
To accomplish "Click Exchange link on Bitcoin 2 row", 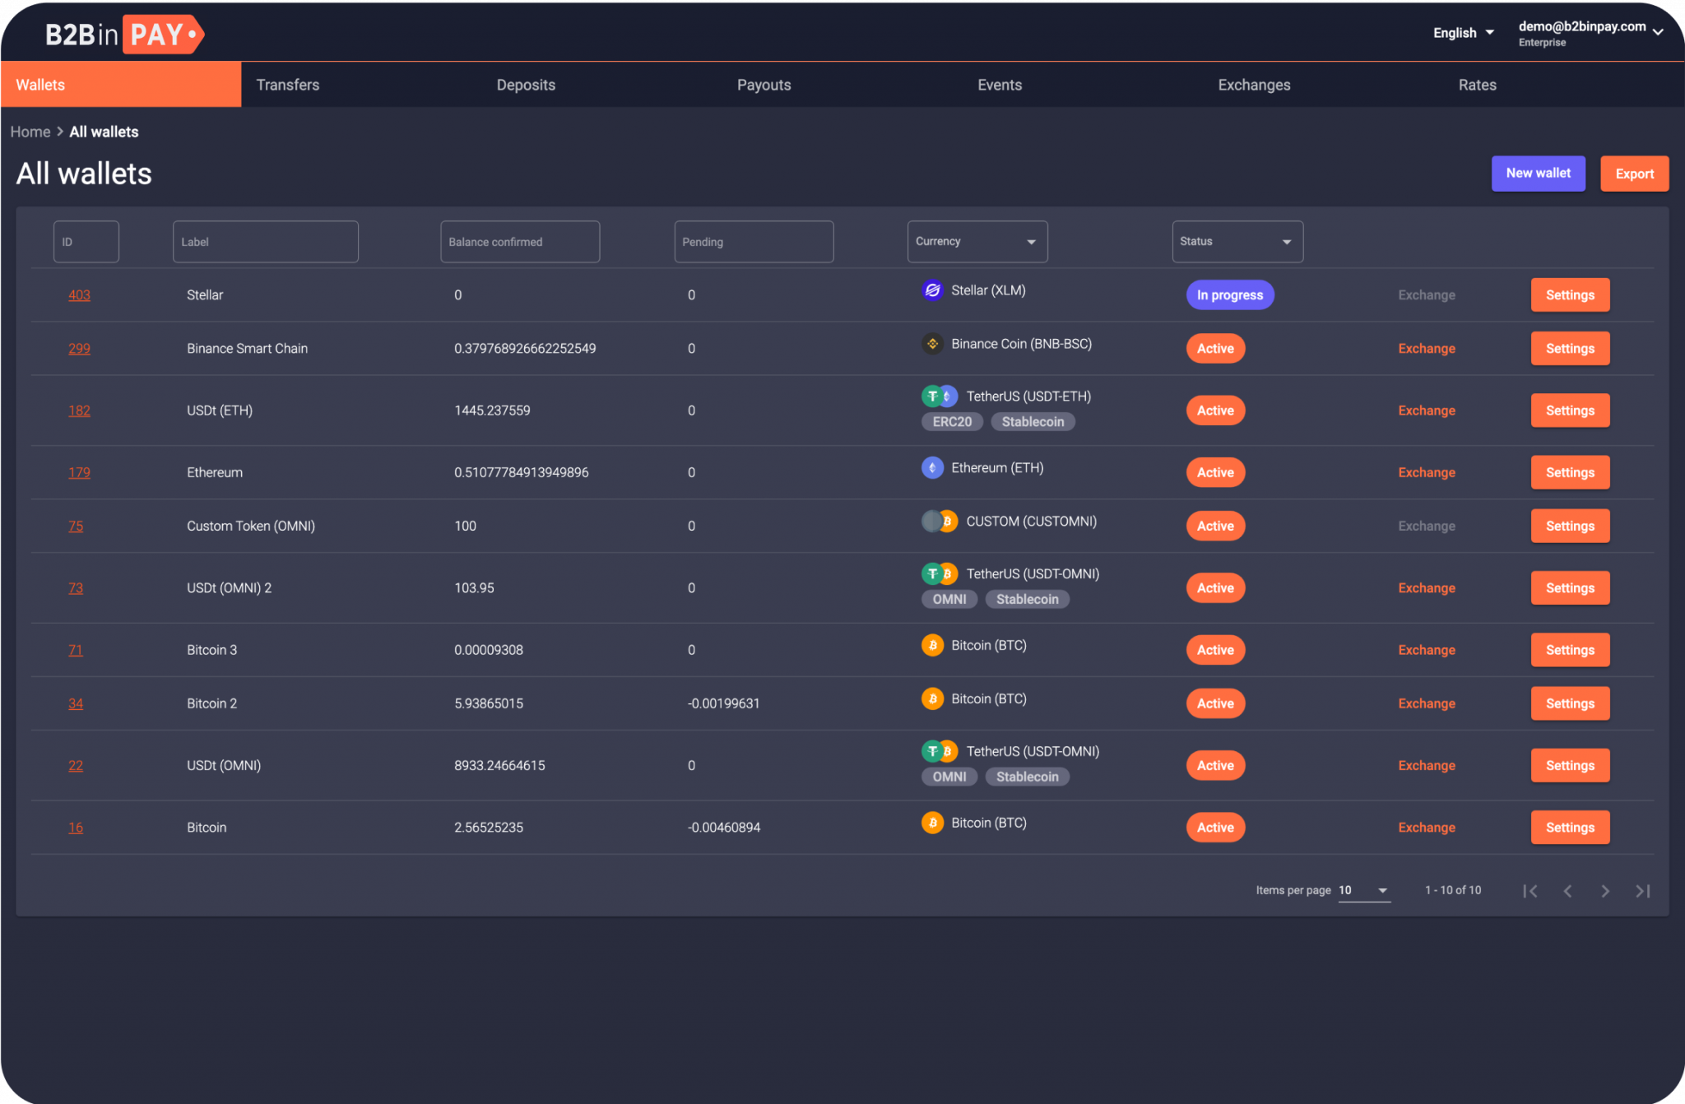I will point(1425,703).
